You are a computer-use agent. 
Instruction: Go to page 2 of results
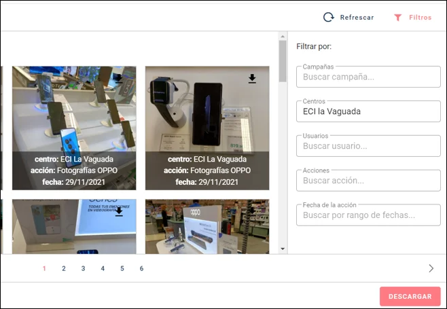(x=64, y=268)
